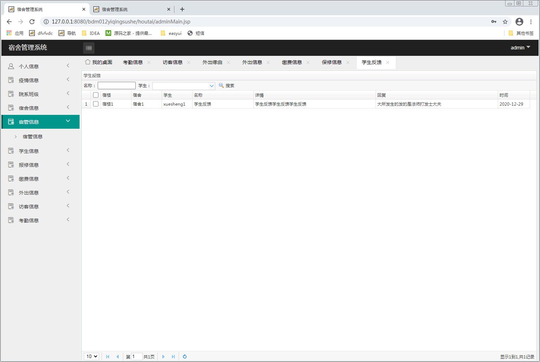Switch to the second 宿舍管理系统 browser tab
540x362 pixels.
click(x=131, y=9)
